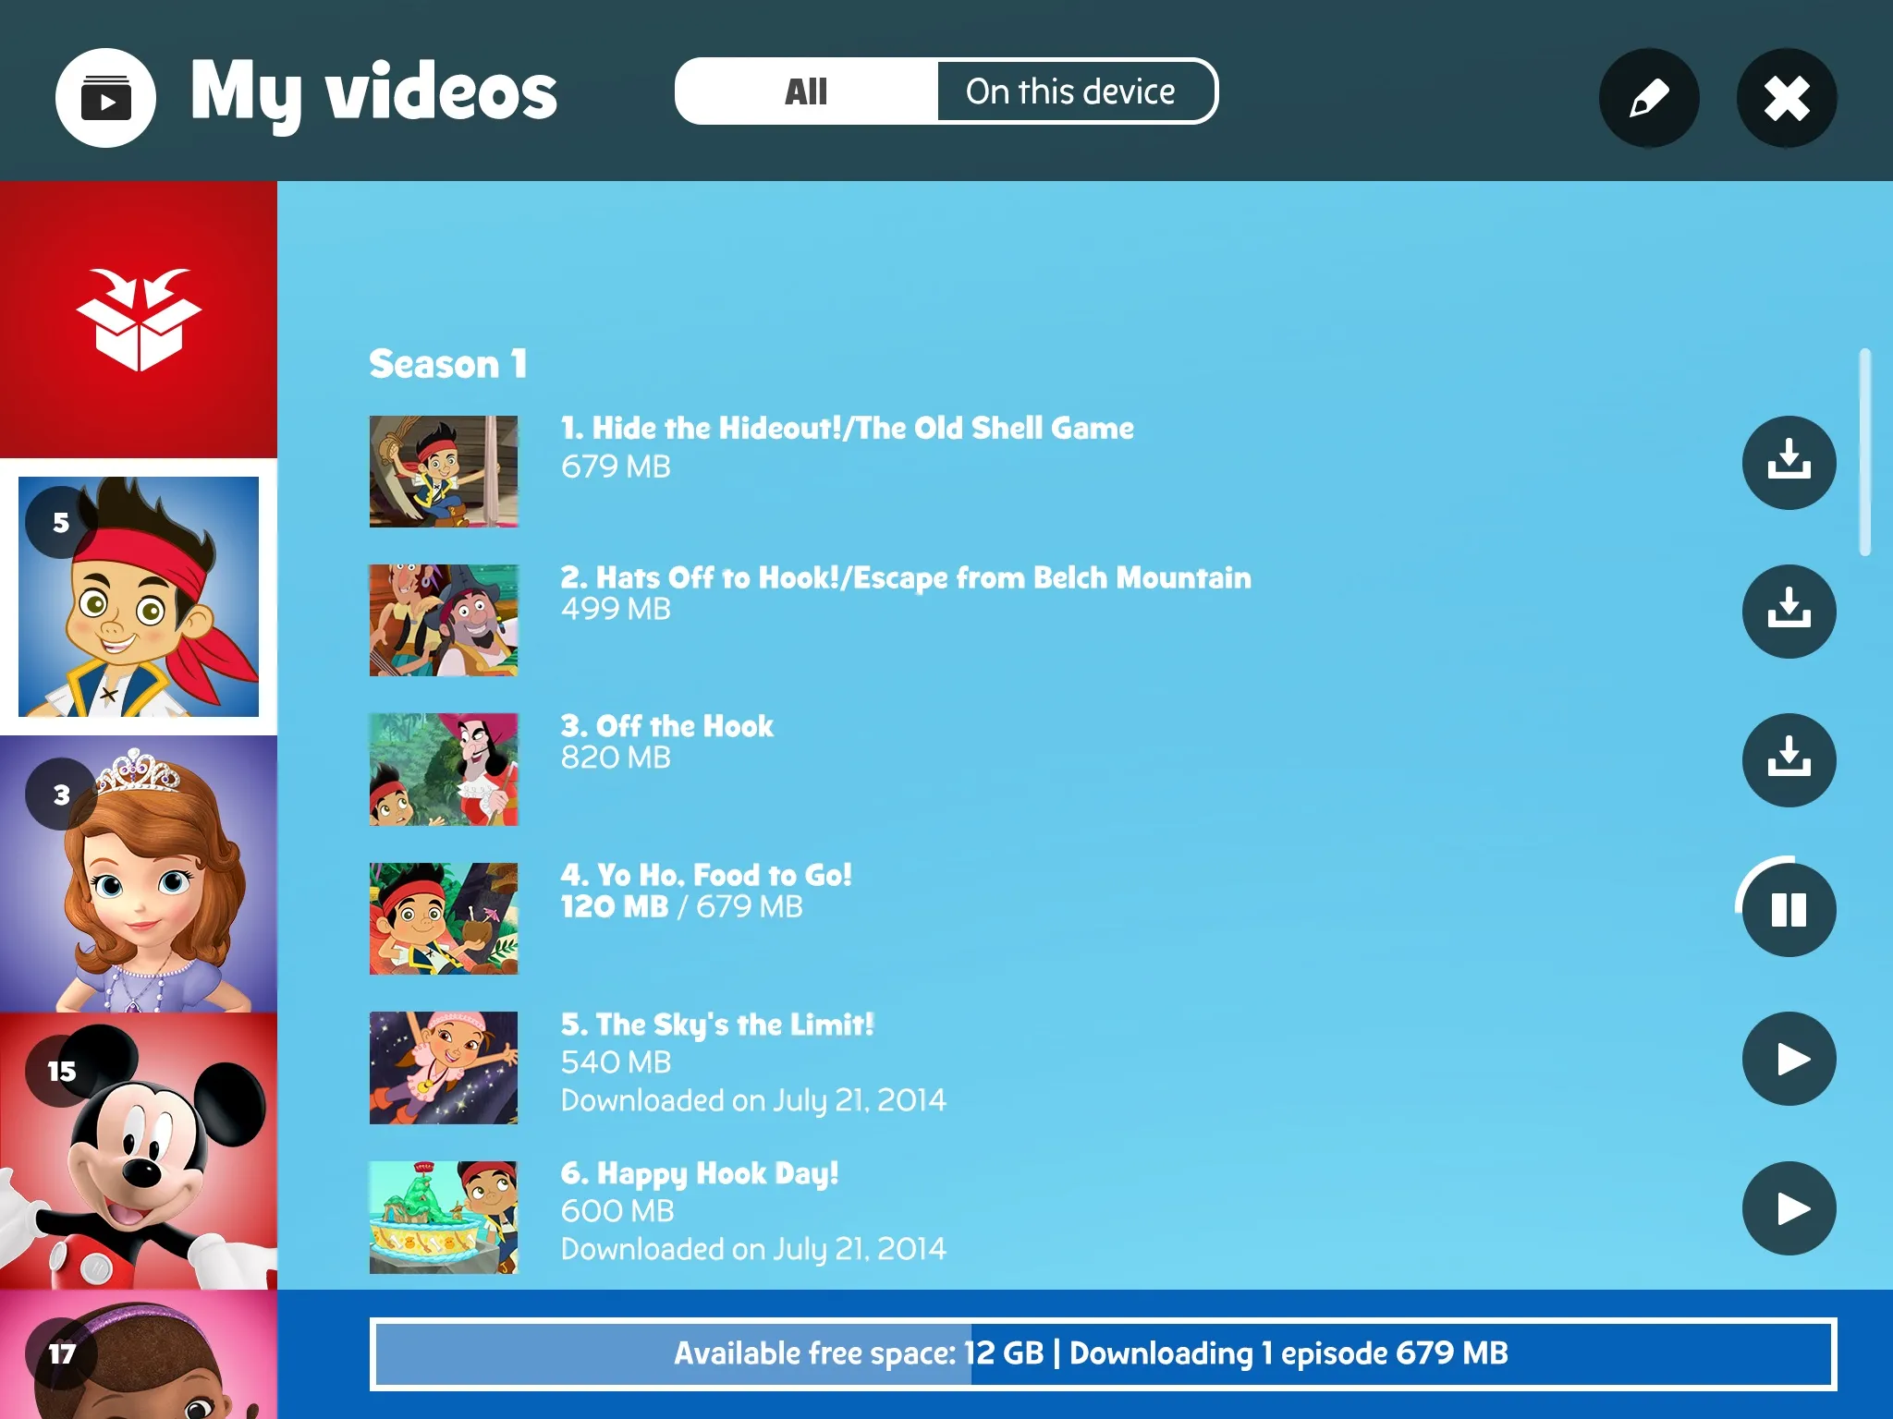The image size is (1893, 1419).
Task: Select the All tab
Action: (806, 91)
